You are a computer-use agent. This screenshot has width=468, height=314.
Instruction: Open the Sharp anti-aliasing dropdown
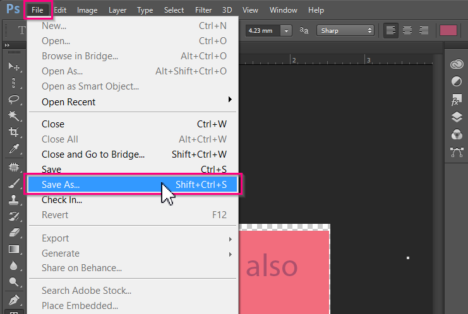coord(345,30)
